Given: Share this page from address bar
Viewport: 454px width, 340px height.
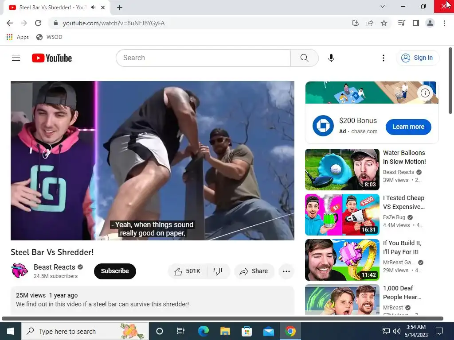Looking at the screenshot, I should (x=370, y=23).
